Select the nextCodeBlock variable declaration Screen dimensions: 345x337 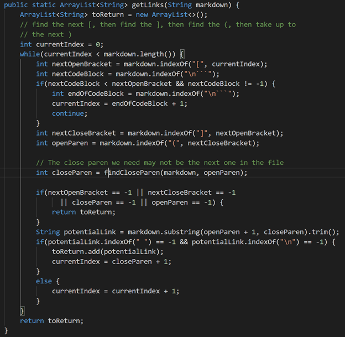pos(77,74)
